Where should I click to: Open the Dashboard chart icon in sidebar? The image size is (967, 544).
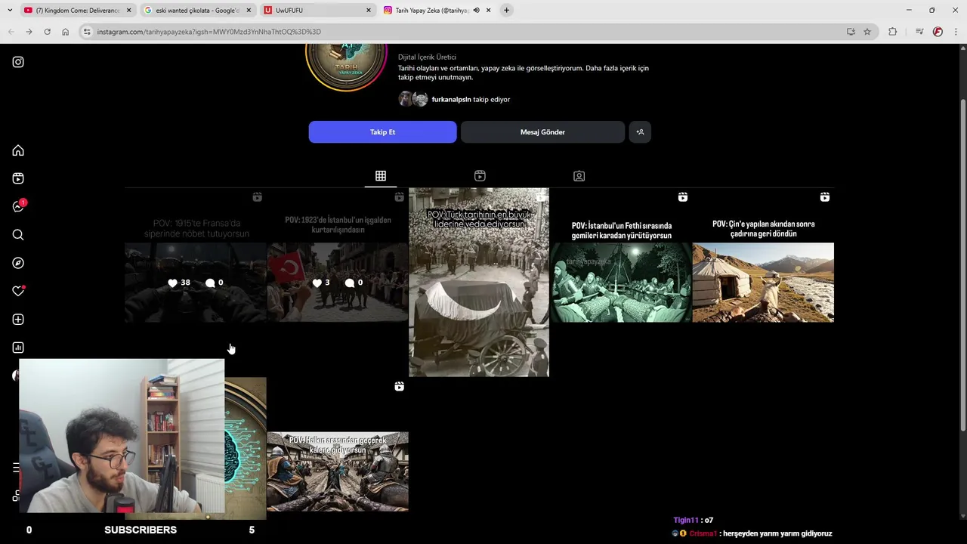[18, 348]
